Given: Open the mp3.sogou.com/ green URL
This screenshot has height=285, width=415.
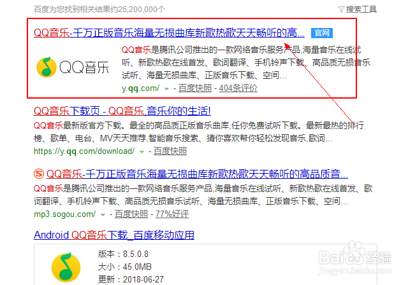Looking at the screenshot, I should (65, 214).
